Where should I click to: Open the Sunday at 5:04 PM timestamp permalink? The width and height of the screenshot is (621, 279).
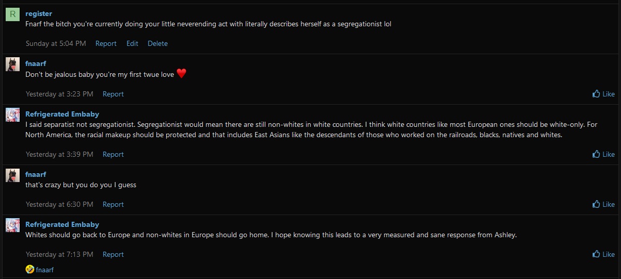(56, 44)
